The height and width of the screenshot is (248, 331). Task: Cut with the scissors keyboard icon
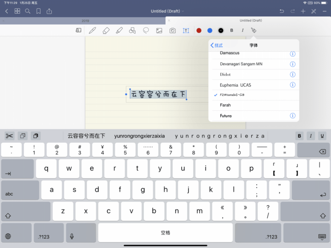tap(9, 136)
